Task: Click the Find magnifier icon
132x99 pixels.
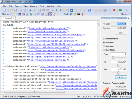Action: pos(53,10)
